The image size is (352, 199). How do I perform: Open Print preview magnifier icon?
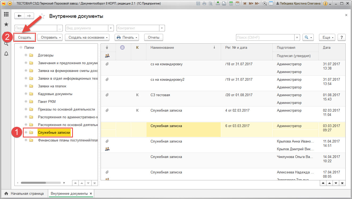(x=210, y=4)
